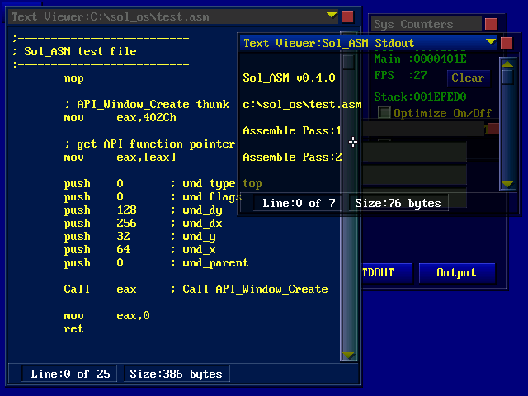Click 'push 256 ; wnd_dx' line
Screen dimensions: 528x396
(143, 224)
